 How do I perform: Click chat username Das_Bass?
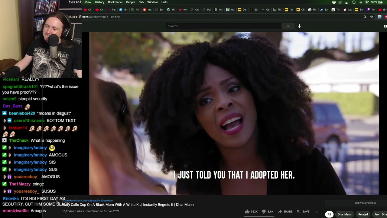[12, 106]
